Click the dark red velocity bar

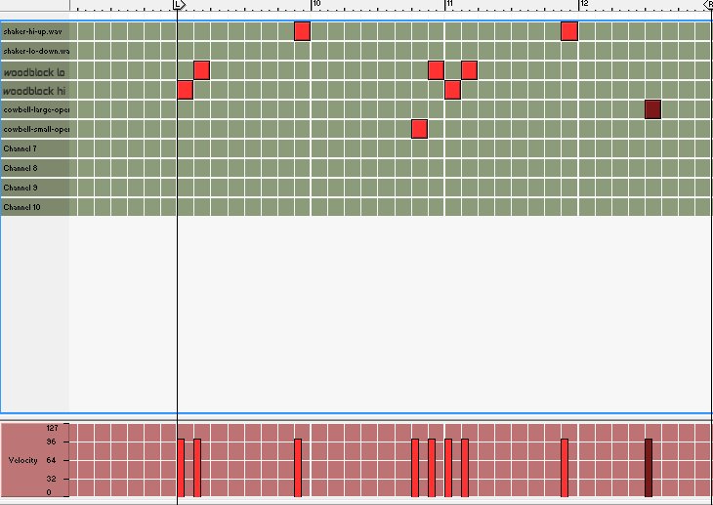(x=648, y=468)
